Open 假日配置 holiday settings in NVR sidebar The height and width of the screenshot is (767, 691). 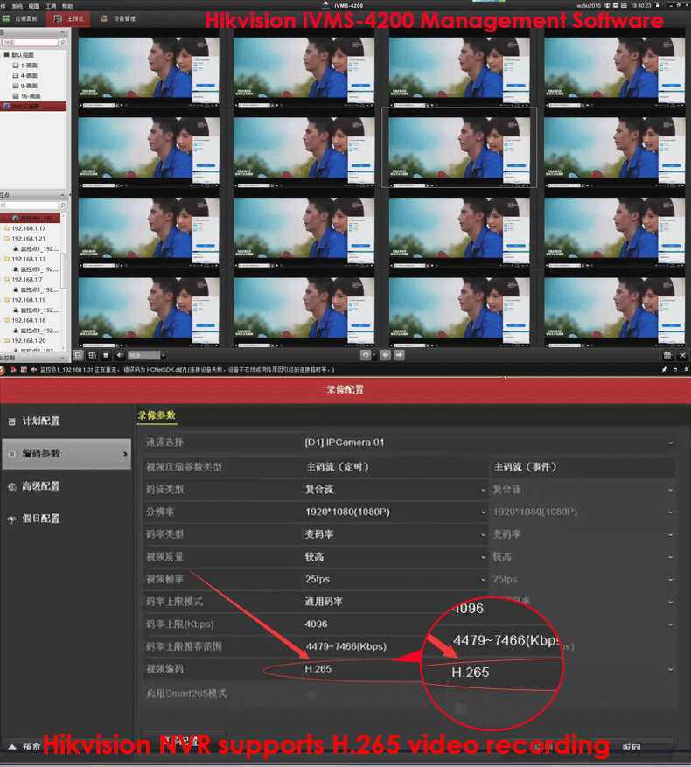coord(41,519)
